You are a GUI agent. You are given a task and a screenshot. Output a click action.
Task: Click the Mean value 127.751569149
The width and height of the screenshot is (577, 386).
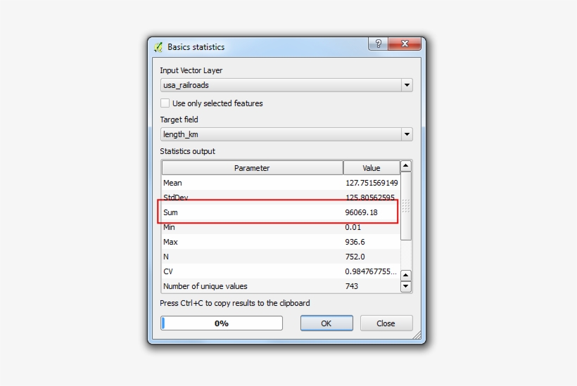(x=372, y=183)
